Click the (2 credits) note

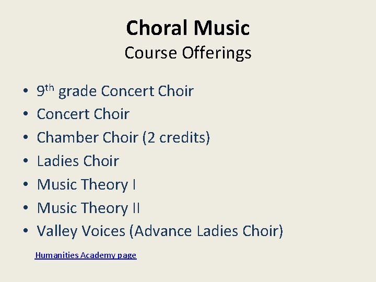(176, 138)
